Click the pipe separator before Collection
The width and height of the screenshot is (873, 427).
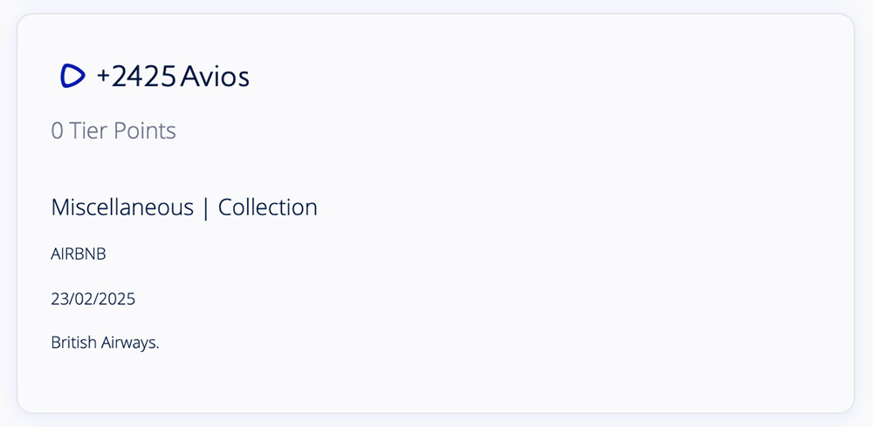tap(206, 208)
